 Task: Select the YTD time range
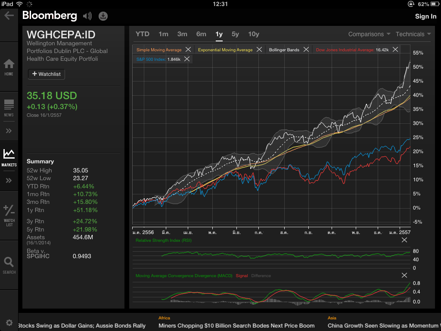pos(142,34)
